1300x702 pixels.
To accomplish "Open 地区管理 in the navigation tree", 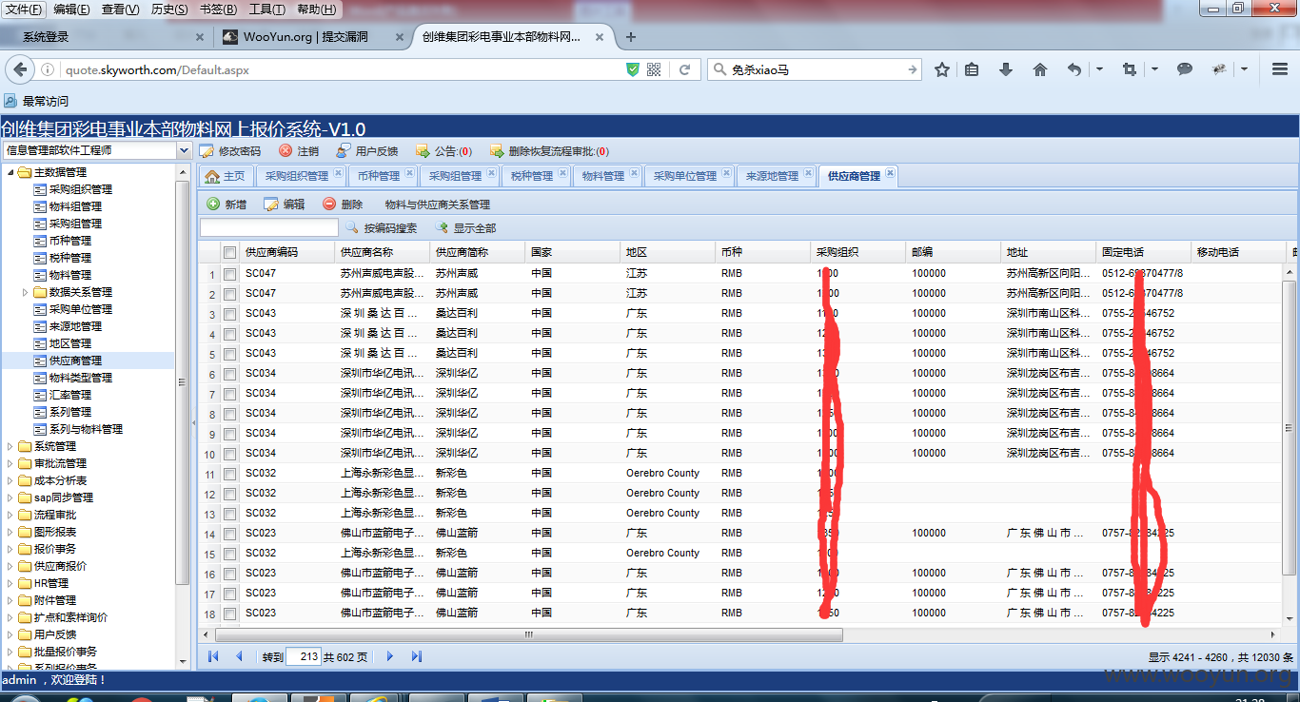I will click(x=70, y=343).
